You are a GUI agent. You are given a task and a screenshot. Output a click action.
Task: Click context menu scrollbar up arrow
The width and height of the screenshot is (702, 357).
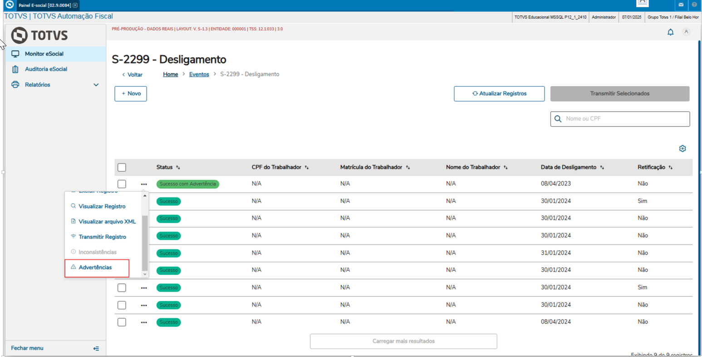coord(145,196)
